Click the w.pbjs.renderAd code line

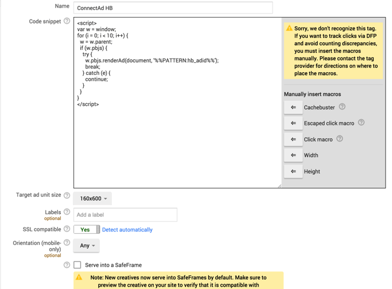[x=152, y=60]
